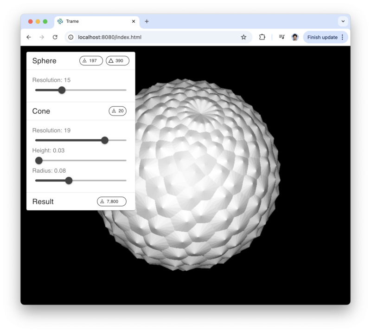Click the Sphere Resolution slider handle
Viewport: 371px width, 332px height.
pos(62,90)
